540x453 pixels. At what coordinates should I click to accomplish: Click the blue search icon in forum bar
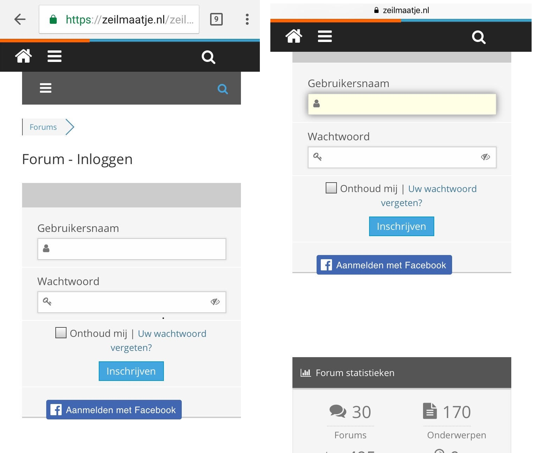(x=223, y=89)
